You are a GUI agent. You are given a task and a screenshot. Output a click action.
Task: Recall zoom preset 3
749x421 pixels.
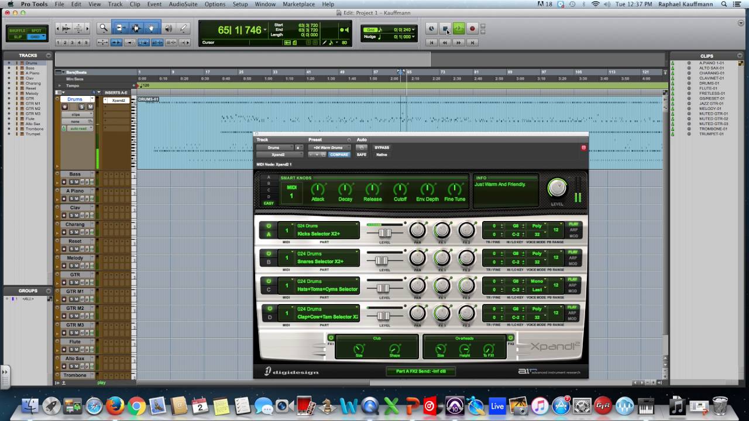coord(73,43)
